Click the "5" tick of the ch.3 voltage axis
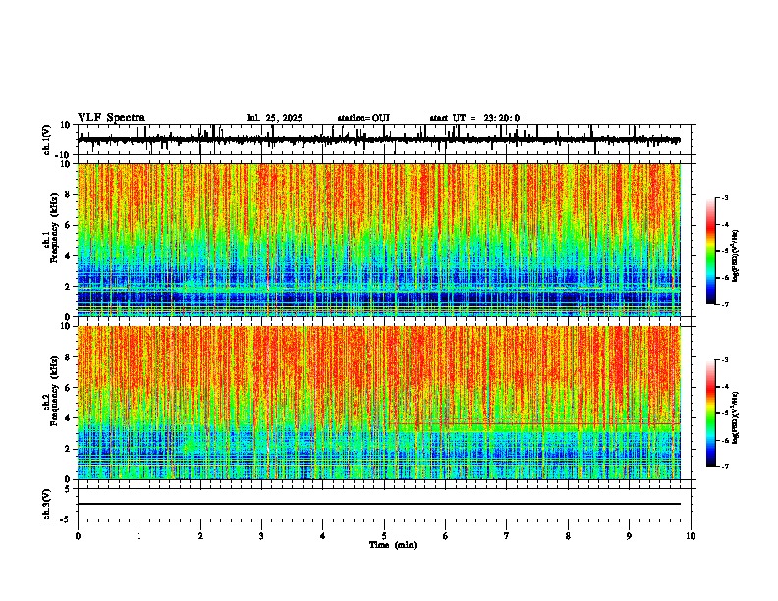 point(69,489)
